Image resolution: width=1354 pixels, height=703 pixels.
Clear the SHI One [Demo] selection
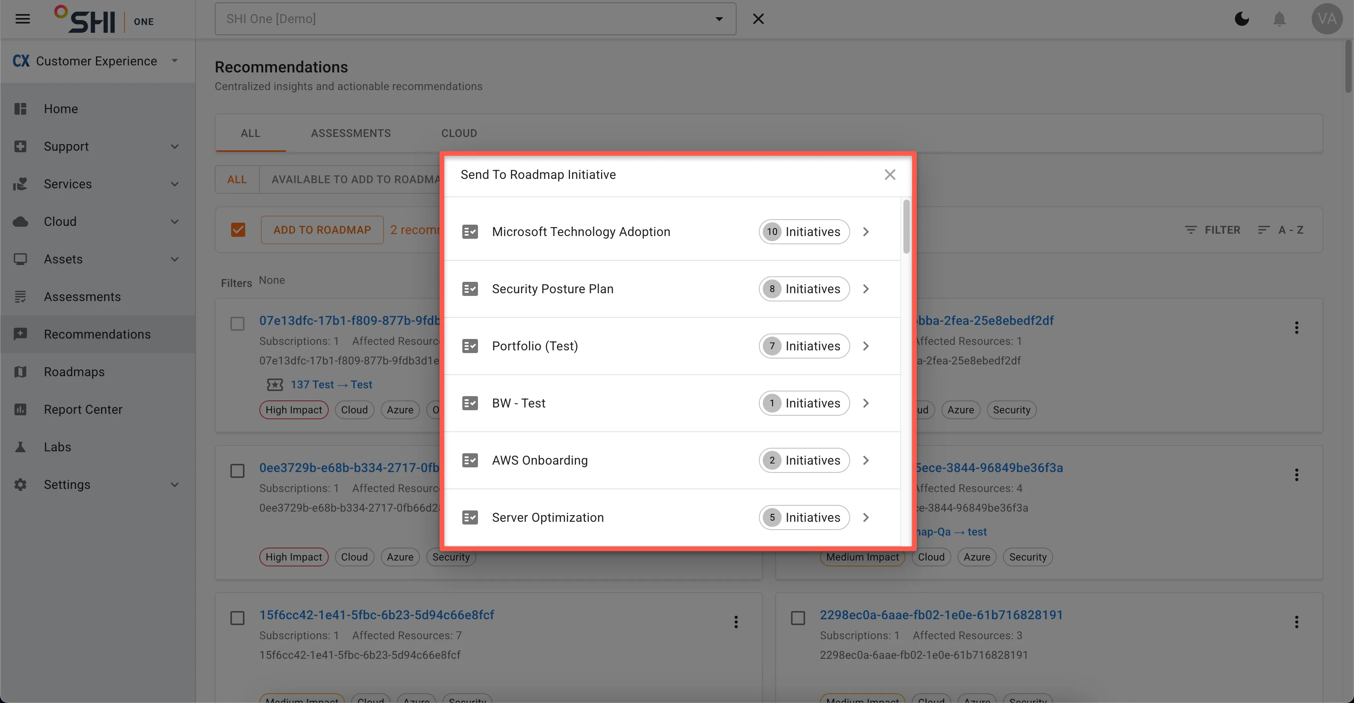click(758, 19)
